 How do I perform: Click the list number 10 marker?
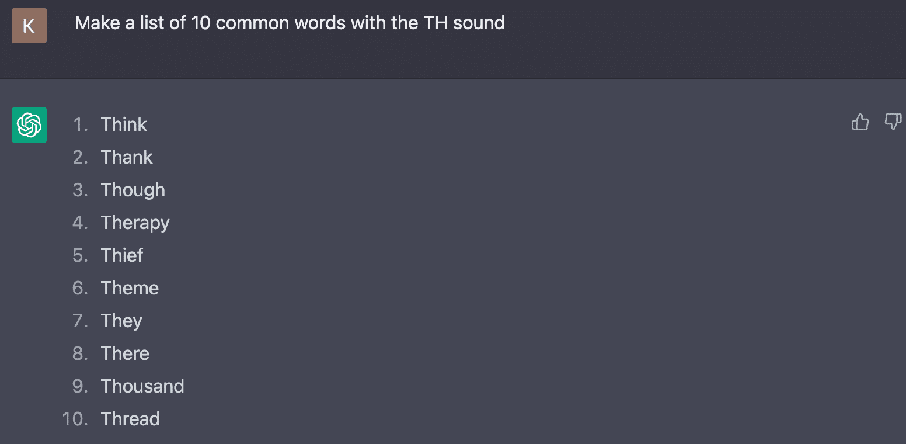pyautogui.click(x=75, y=419)
